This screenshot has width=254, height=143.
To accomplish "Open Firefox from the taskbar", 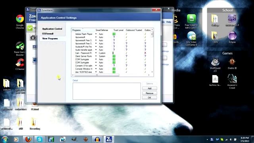I will [28, 139].
